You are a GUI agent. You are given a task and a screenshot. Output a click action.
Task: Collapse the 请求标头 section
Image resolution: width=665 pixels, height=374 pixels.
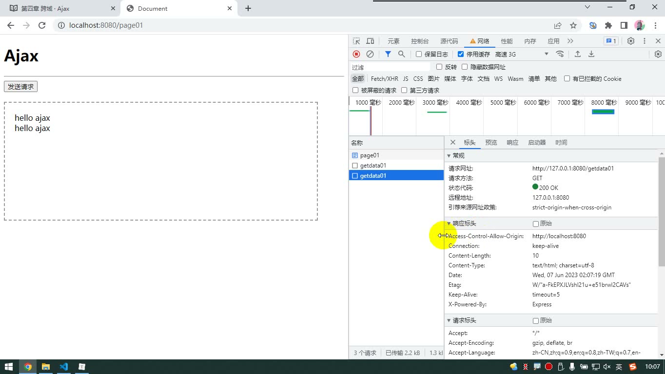(x=449, y=320)
